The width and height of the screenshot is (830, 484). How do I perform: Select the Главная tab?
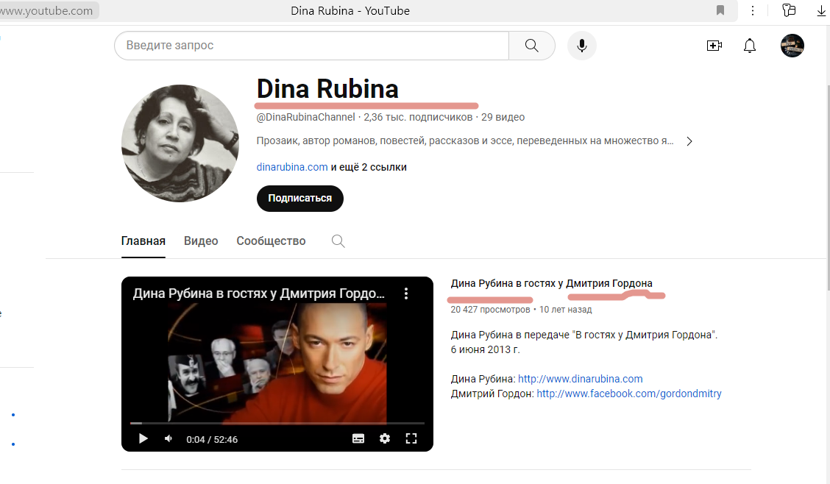[143, 241]
